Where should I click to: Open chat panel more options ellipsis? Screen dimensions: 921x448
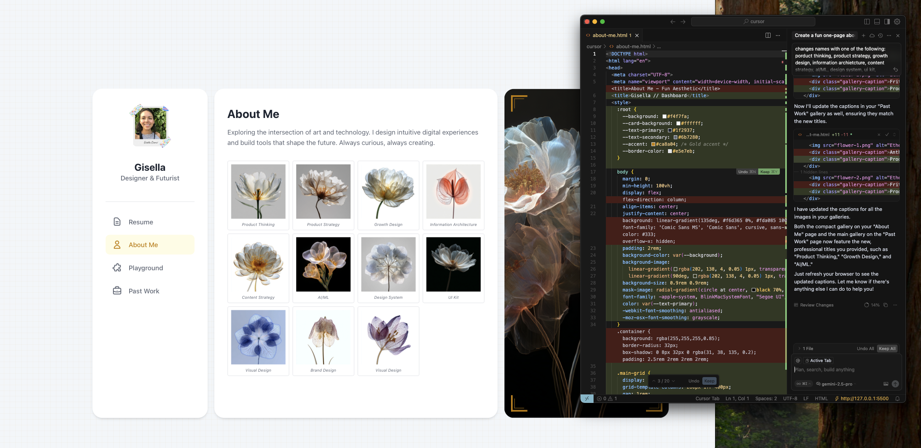(889, 35)
